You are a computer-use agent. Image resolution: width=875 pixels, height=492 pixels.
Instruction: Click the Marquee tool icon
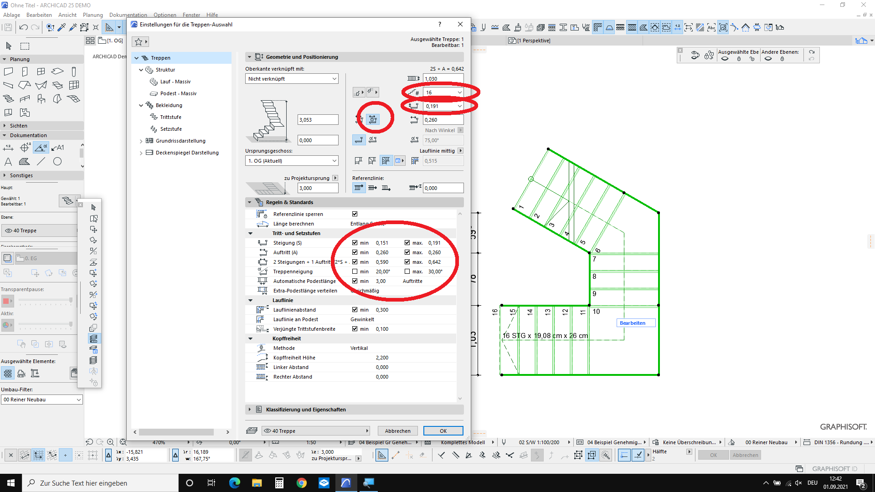point(25,46)
